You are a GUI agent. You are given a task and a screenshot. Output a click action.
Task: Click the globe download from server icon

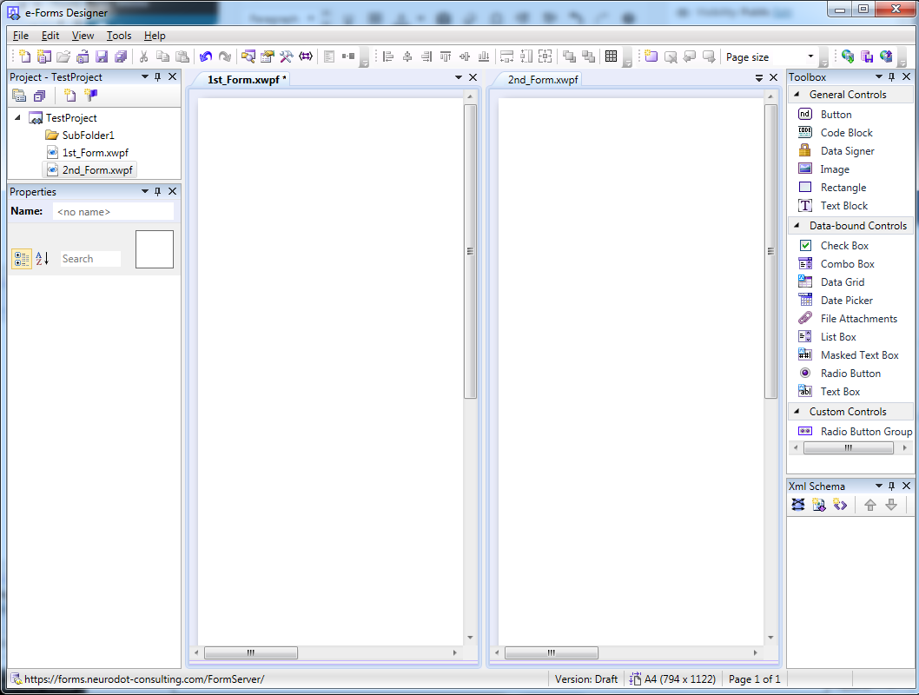coord(848,56)
